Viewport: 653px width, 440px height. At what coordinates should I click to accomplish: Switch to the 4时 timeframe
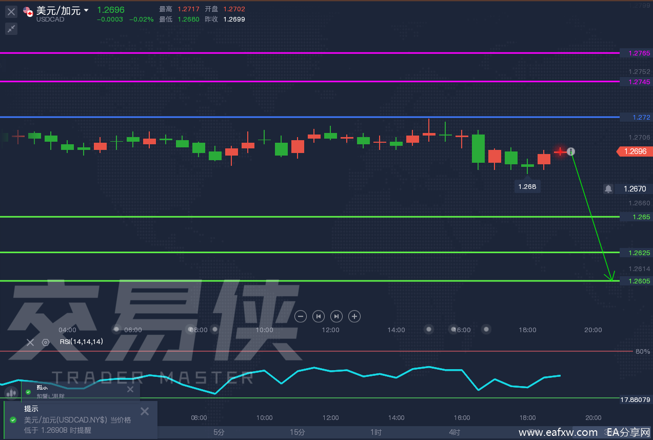[x=454, y=432]
